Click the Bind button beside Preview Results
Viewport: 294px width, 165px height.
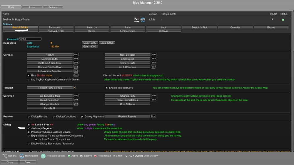(153, 116)
